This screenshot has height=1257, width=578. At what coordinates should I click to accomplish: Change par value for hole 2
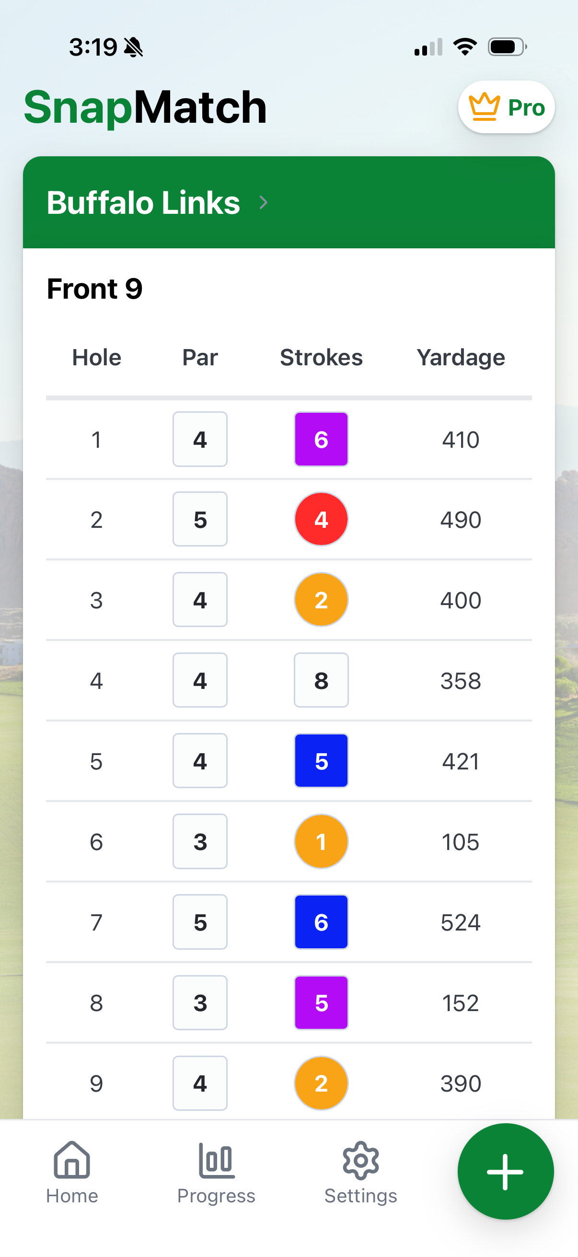click(200, 519)
